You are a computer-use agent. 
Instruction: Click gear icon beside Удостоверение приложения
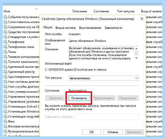coord(5,77)
